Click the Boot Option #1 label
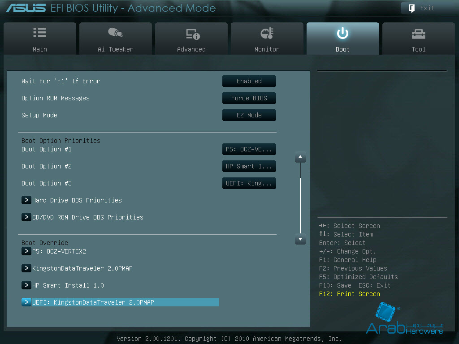Viewport: 459px width, 344px height. pyautogui.click(x=47, y=149)
